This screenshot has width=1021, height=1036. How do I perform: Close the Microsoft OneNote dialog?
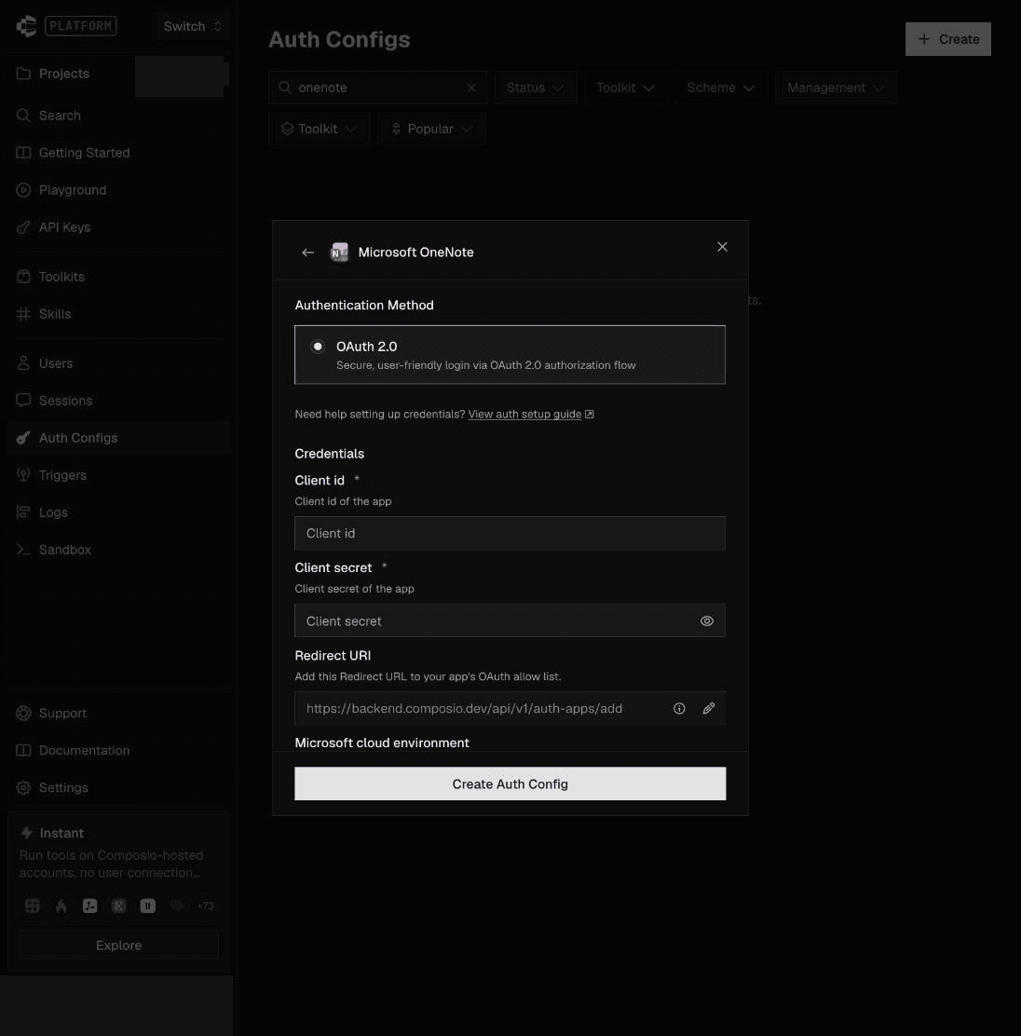pos(722,247)
